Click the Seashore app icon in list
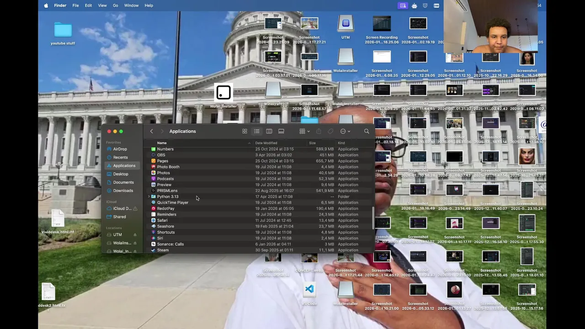Image resolution: width=585 pixels, height=329 pixels. 154,226
